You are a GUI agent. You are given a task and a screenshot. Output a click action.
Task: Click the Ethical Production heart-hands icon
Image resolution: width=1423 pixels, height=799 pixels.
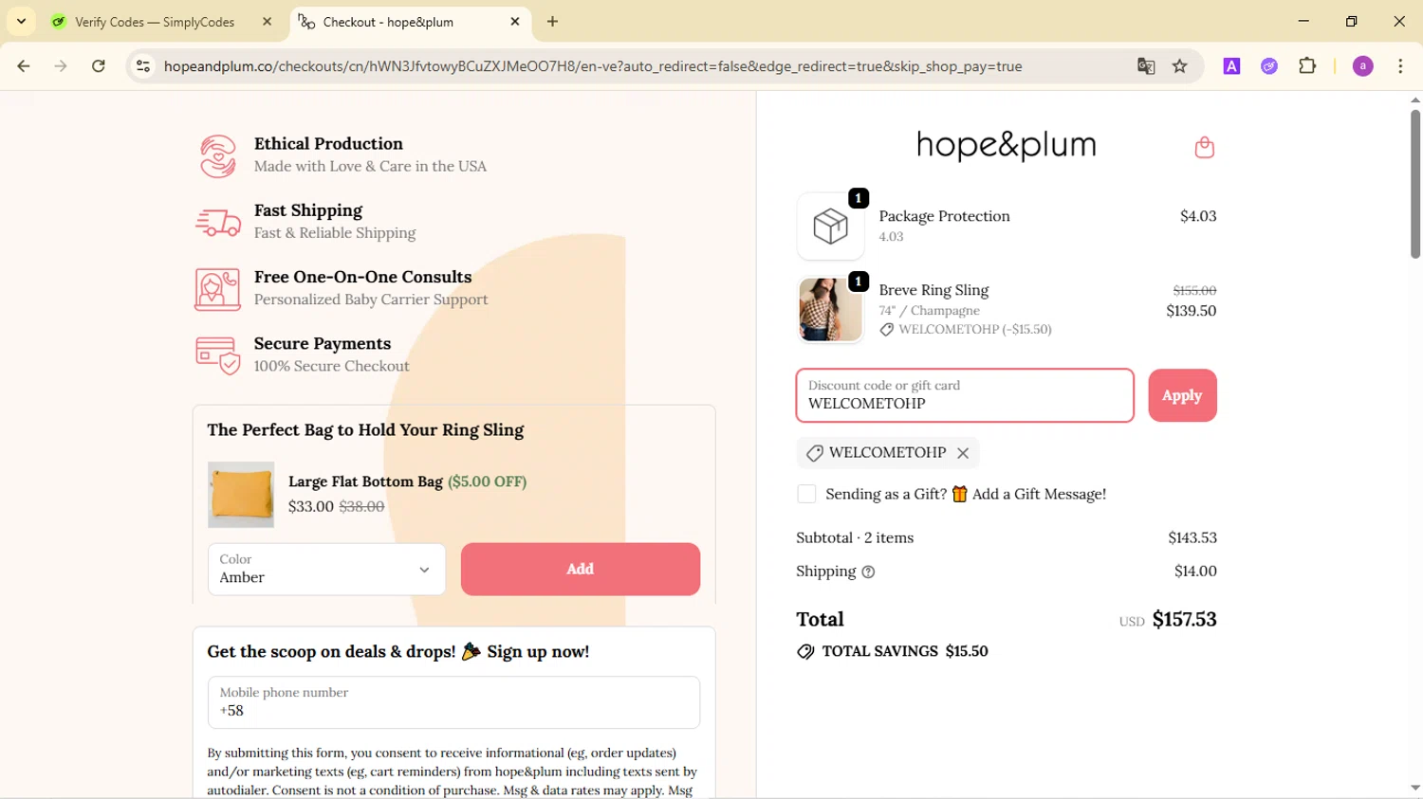(x=218, y=156)
